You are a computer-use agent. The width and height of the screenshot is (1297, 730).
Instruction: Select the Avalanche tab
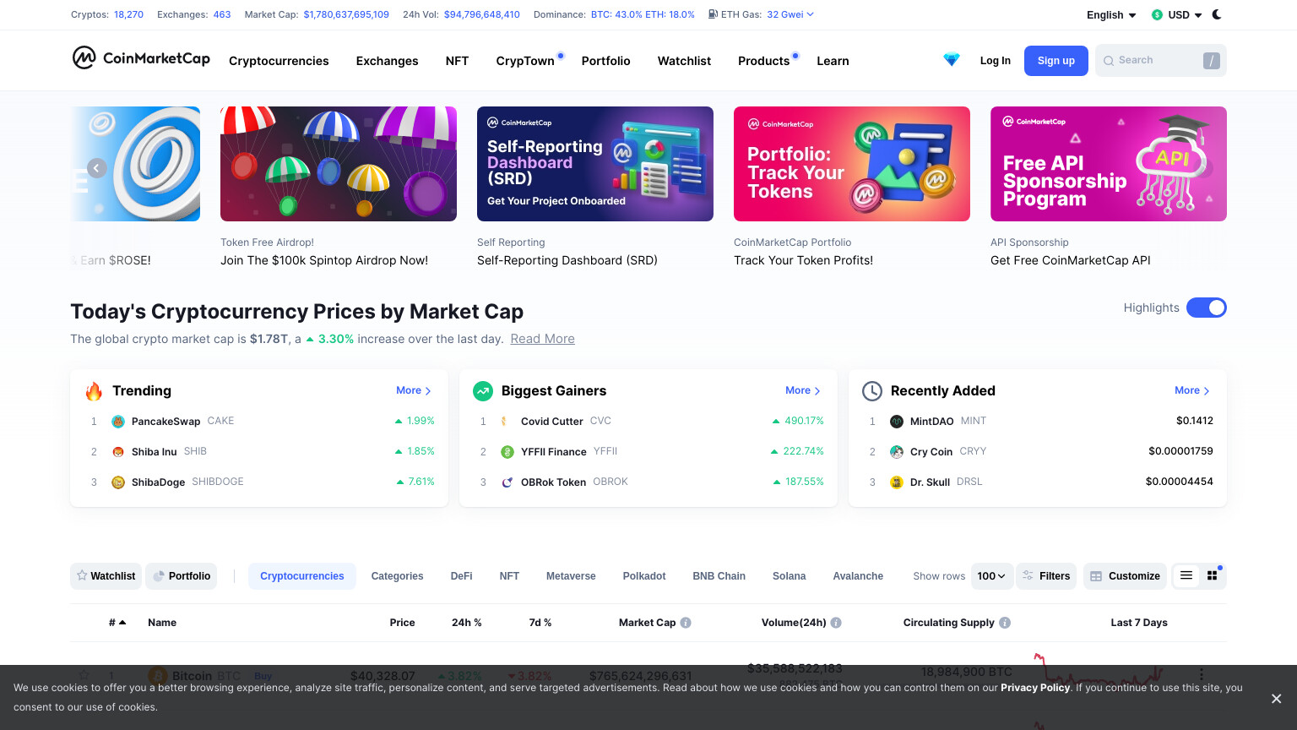tap(858, 576)
